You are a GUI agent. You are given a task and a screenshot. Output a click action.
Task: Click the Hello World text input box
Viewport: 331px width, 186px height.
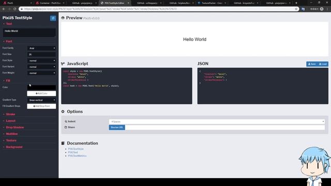coord(29,33)
